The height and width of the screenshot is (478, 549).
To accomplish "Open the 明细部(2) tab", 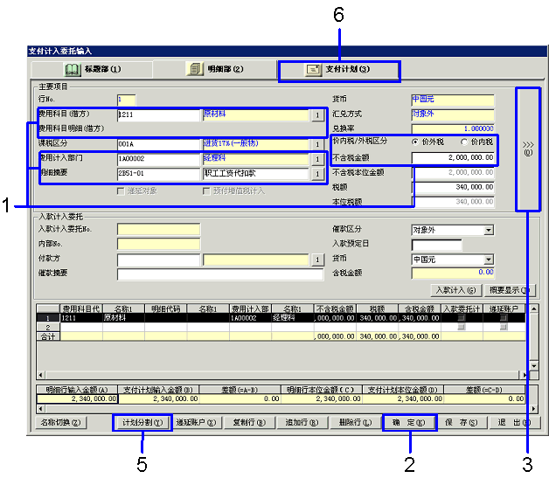I will 215,69.
